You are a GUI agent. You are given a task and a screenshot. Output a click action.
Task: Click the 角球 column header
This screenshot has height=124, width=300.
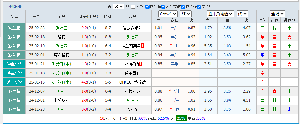(108, 17)
